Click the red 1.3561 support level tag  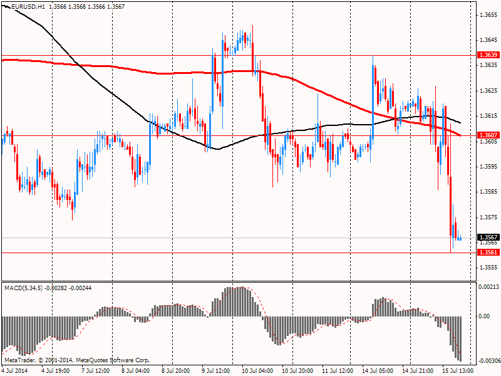tap(487, 253)
